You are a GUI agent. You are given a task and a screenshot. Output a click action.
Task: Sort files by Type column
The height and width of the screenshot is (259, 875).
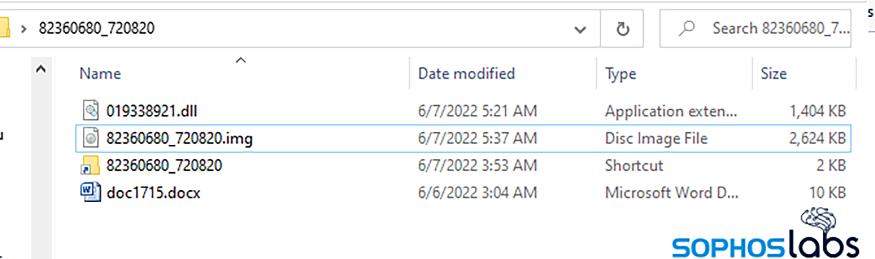[x=620, y=74]
